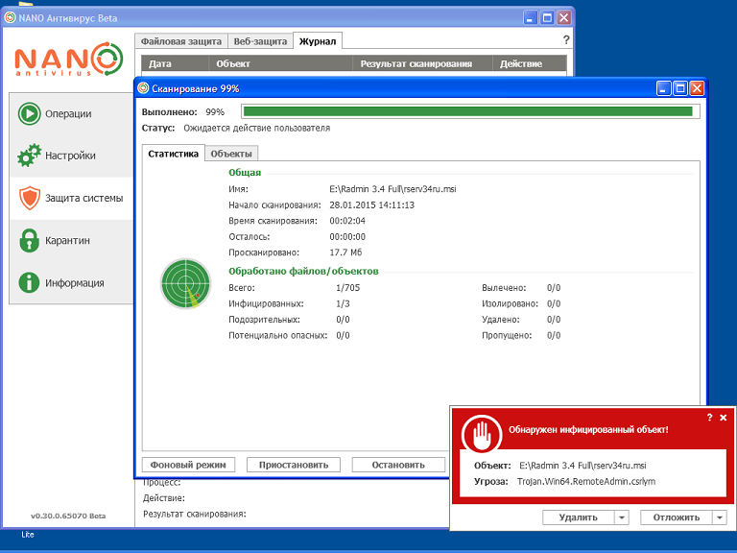Click the Удалить button in alert

578,517
